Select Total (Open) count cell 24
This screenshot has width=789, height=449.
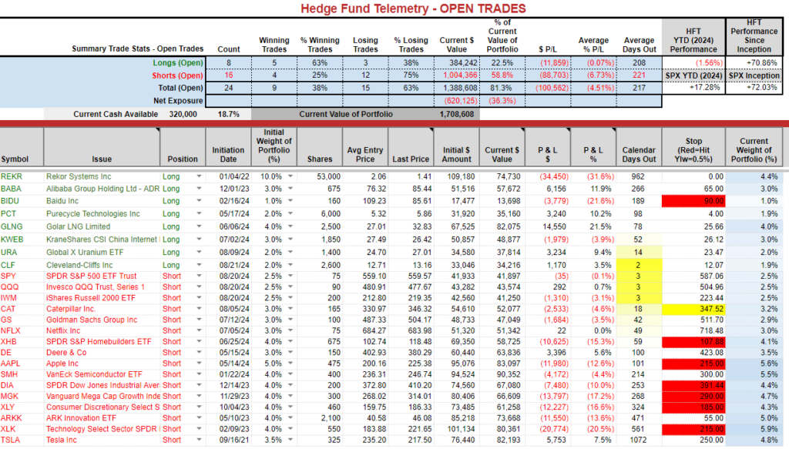click(x=228, y=88)
